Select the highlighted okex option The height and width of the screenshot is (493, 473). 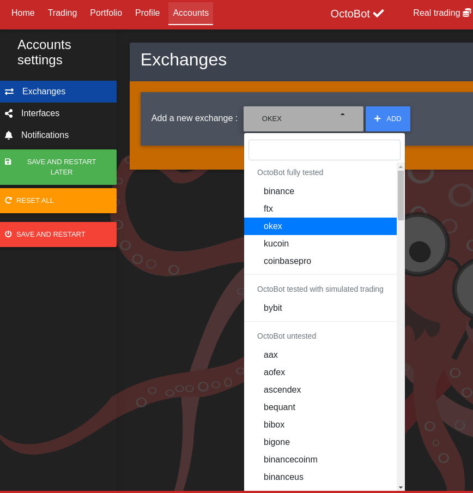point(320,226)
